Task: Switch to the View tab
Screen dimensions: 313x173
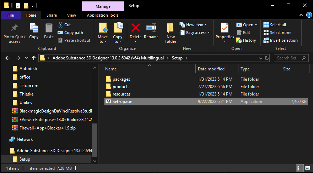Action: (71, 15)
